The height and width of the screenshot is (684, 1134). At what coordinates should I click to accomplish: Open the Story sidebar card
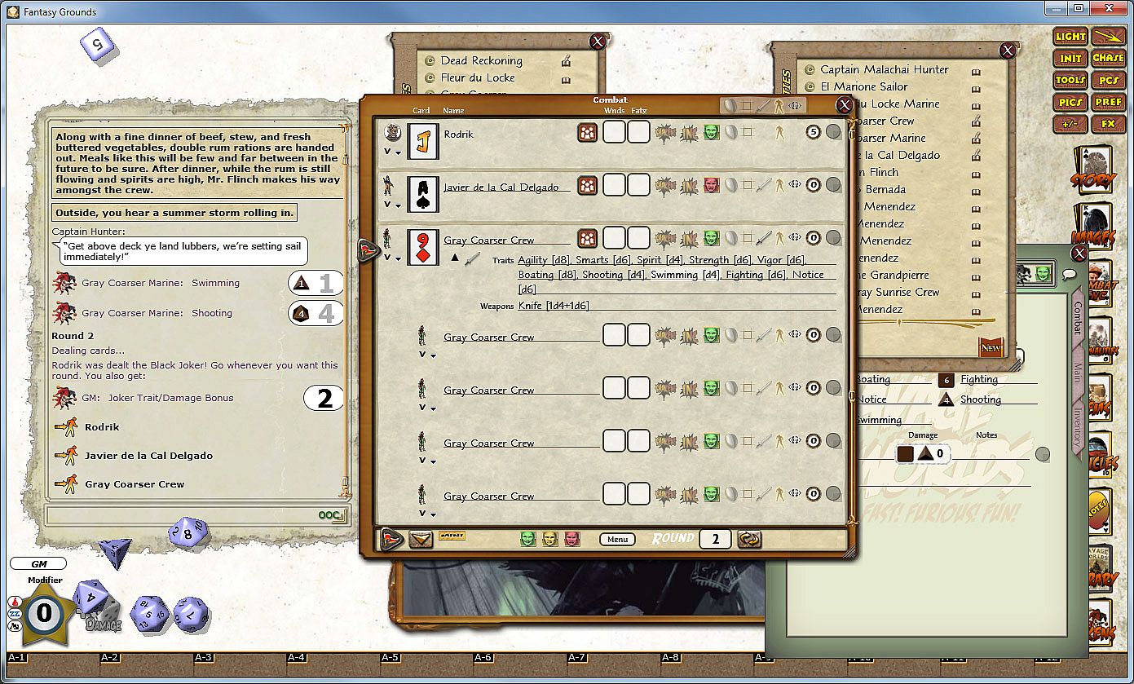(1092, 170)
